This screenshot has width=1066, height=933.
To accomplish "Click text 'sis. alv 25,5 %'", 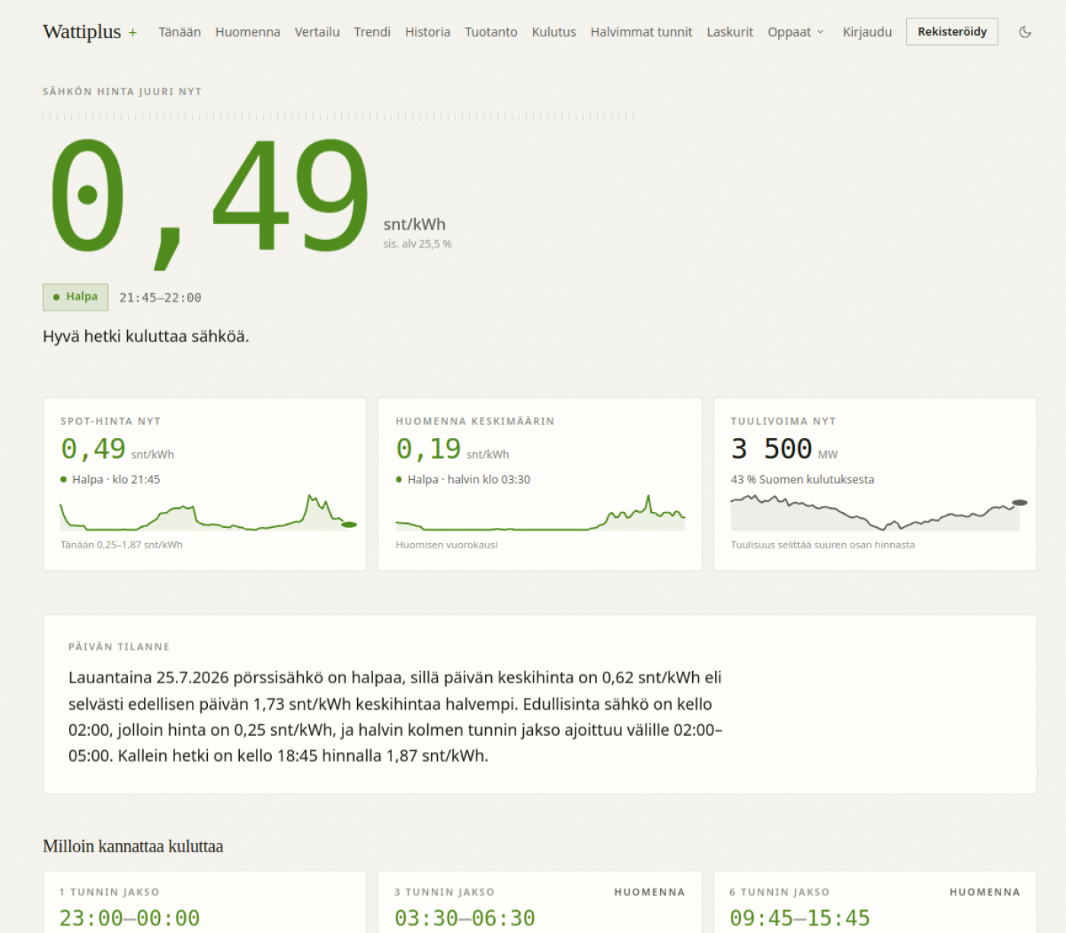I will [x=417, y=244].
